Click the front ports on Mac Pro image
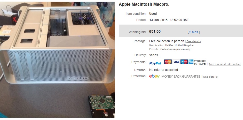This screenshot has height=120, width=243. click(x=78, y=78)
